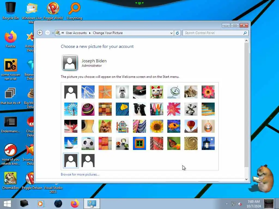Choose the glass marbles picture
This screenshot has width=279, height=209.
tap(122, 143)
